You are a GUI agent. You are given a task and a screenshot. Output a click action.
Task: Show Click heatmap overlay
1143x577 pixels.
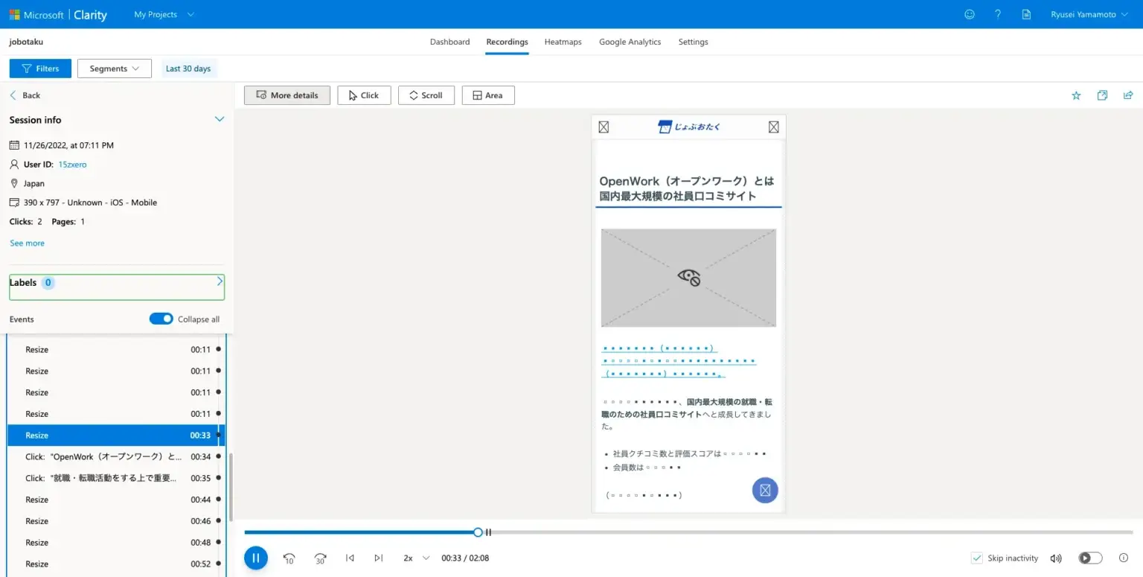click(x=364, y=95)
